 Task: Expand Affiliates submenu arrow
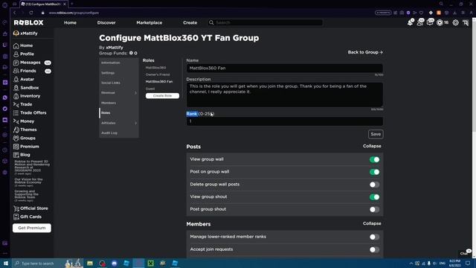[135, 123]
